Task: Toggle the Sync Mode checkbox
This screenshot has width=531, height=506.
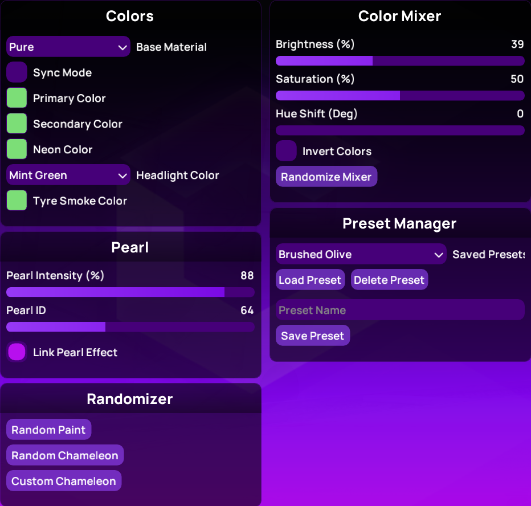Action: (17, 72)
